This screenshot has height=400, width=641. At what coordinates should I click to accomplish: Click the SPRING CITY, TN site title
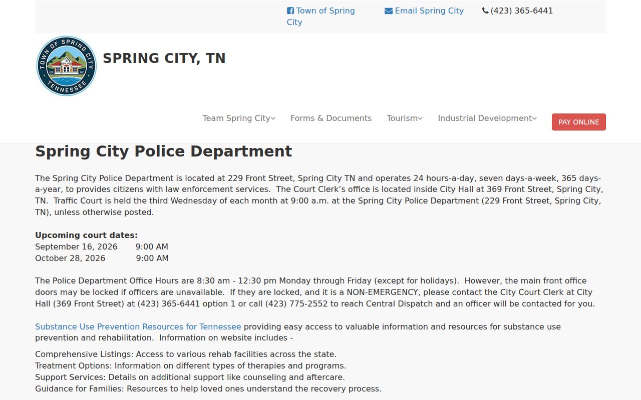164,58
